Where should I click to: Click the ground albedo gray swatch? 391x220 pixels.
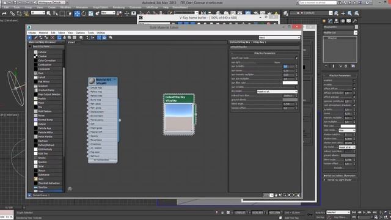point(290,100)
